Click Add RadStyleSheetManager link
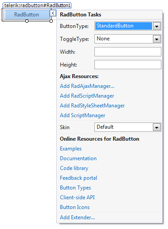168x229 pixels. pyautogui.click(x=92, y=106)
